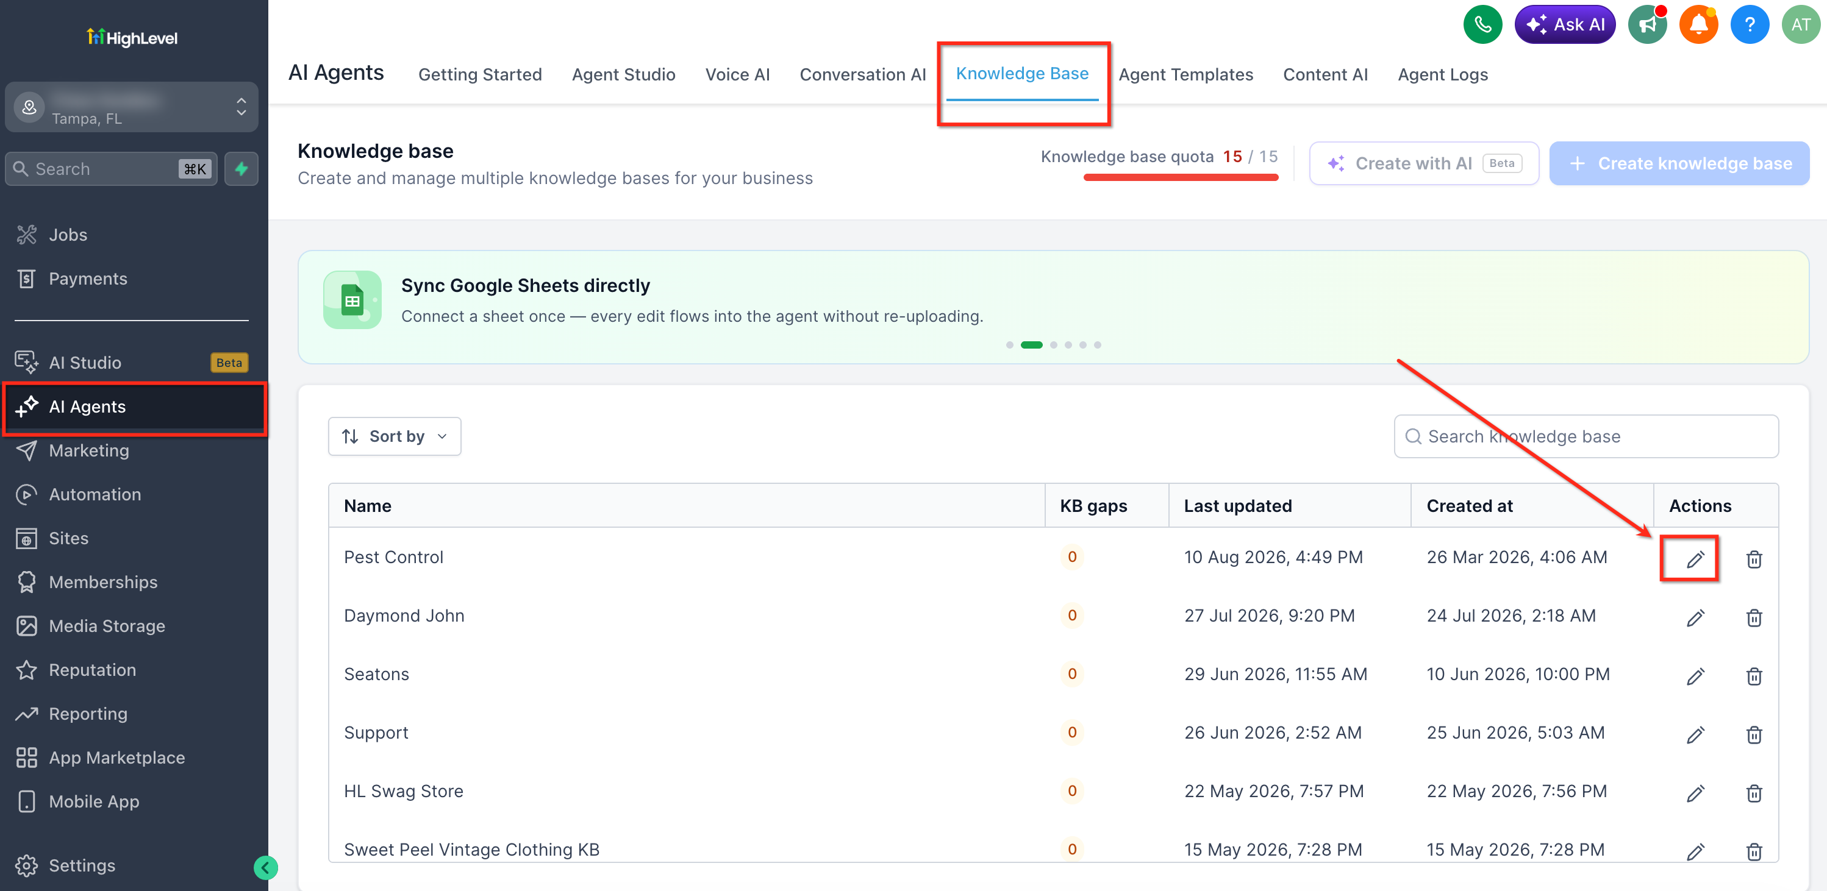This screenshot has width=1827, height=891.
Task: Select the first banner carousel dot
Action: (1009, 344)
